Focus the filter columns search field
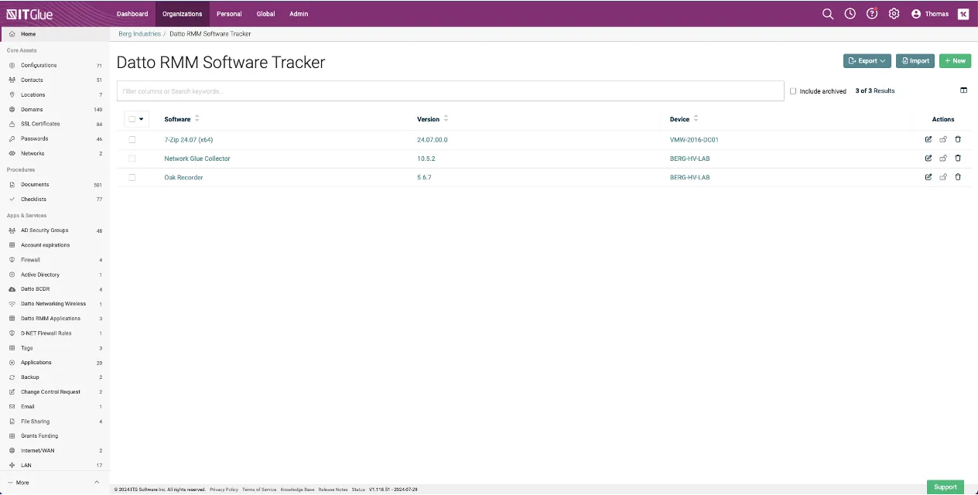The height and width of the screenshot is (495, 978). point(450,91)
